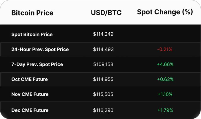Screen dimensions: 201x119
Task: Select the Spot Bitcoin Price row label
Action: [32, 34]
